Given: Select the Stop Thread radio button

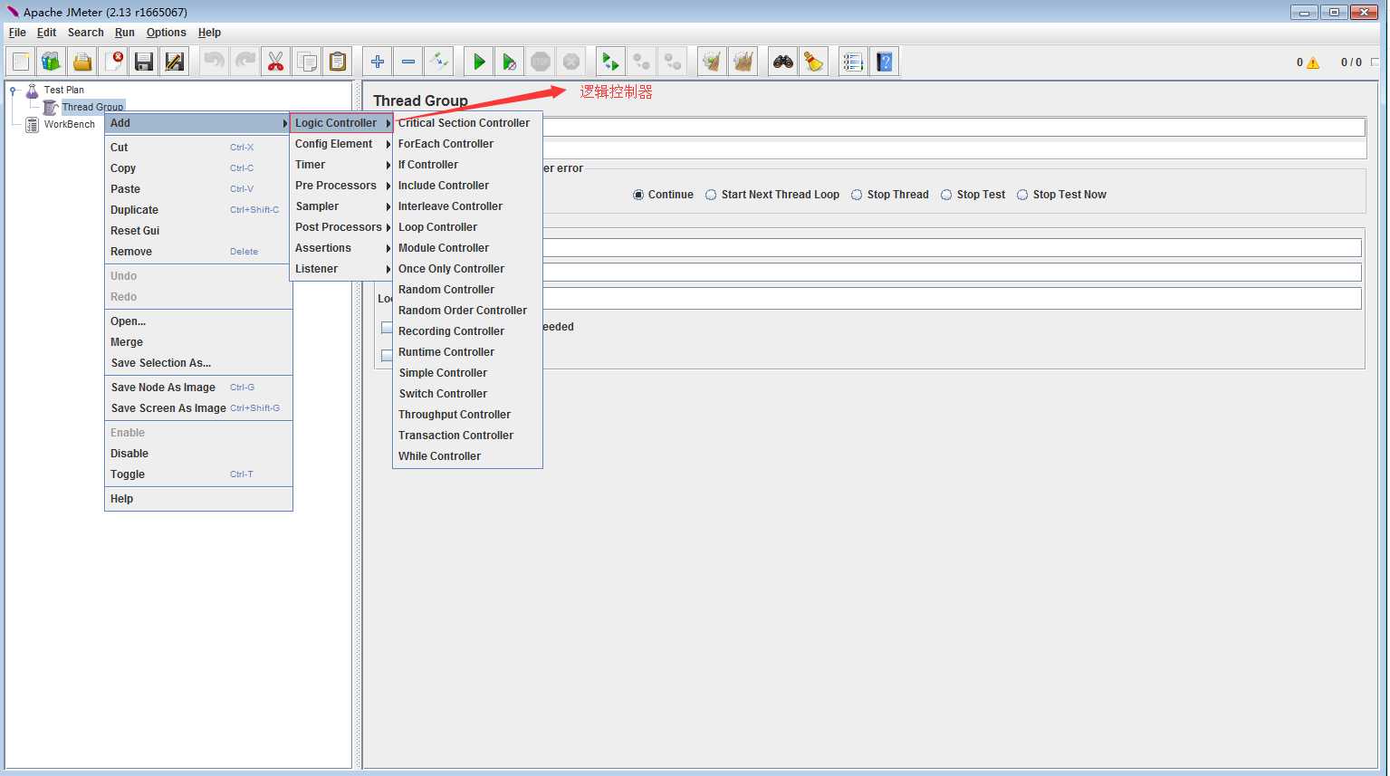Looking at the screenshot, I should (857, 195).
